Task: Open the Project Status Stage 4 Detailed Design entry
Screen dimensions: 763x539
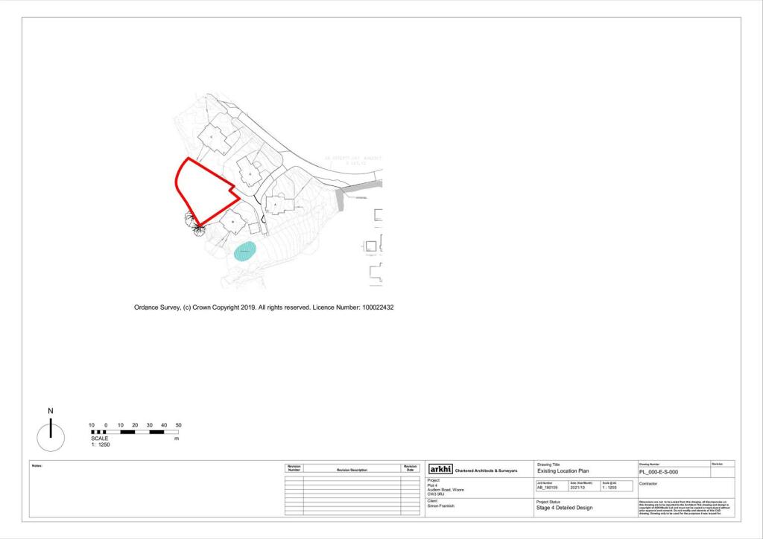Action: 565,507
